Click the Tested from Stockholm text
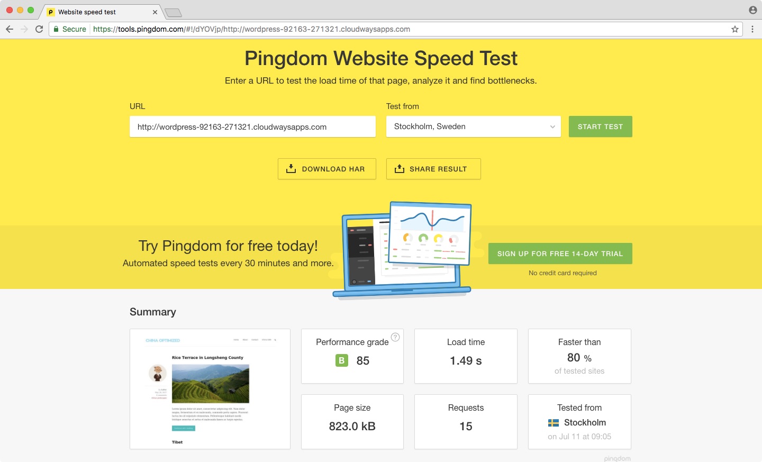The width and height of the screenshot is (762, 462). click(585, 423)
